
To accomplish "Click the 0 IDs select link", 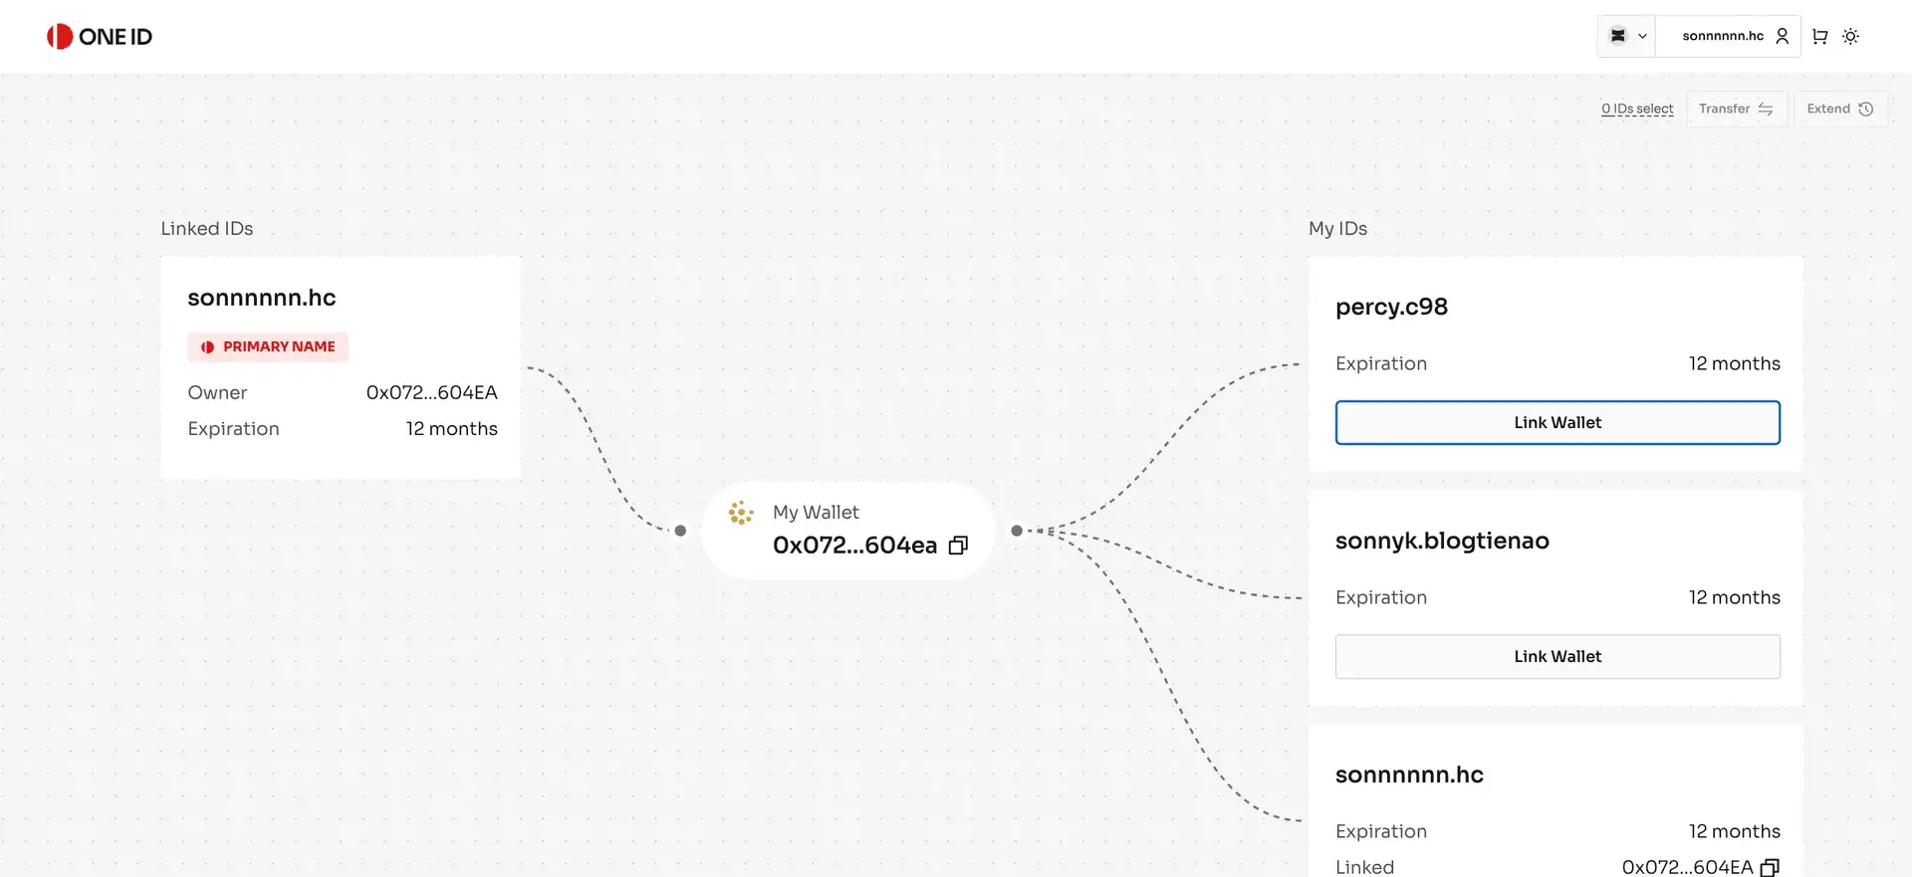I will [1636, 109].
